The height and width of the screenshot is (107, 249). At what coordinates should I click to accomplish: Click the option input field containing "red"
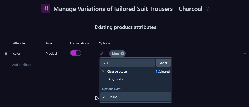[127, 63]
